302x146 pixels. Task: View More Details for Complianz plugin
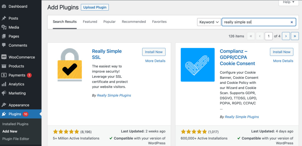283,61
